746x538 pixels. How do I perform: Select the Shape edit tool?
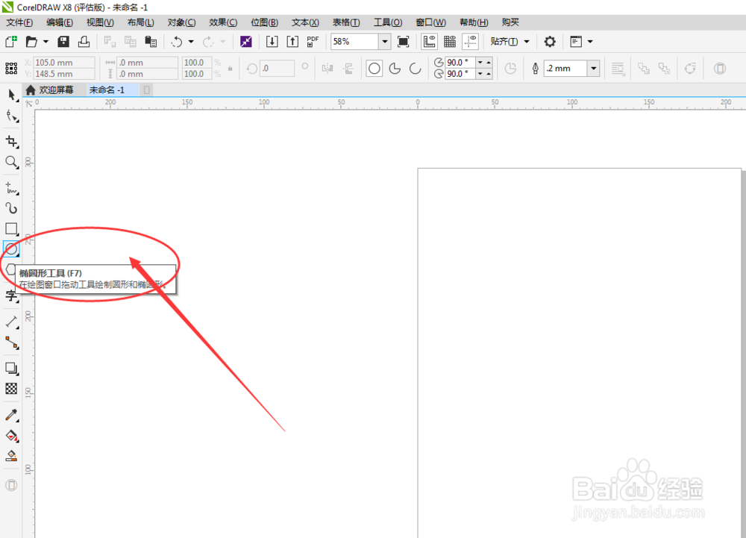pos(12,116)
